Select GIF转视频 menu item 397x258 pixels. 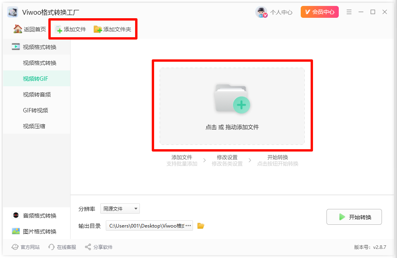click(x=36, y=110)
